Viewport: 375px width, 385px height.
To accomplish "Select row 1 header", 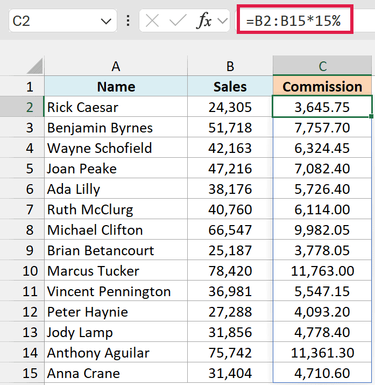I will click(x=22, y=87).
